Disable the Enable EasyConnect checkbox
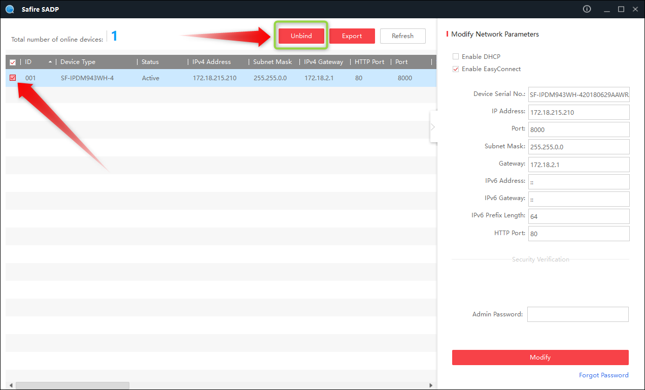Viewport: 645px width, 390px height. click(456, 69)
